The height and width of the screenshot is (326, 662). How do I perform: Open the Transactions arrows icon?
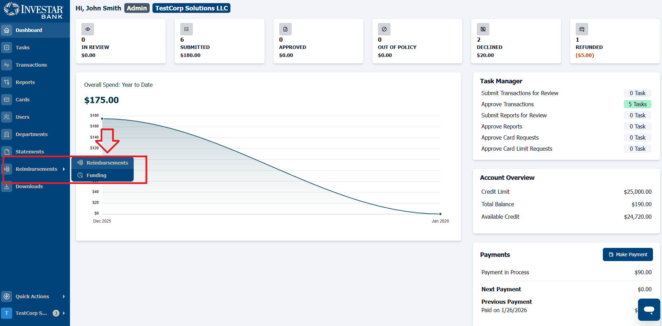point(7,65)
